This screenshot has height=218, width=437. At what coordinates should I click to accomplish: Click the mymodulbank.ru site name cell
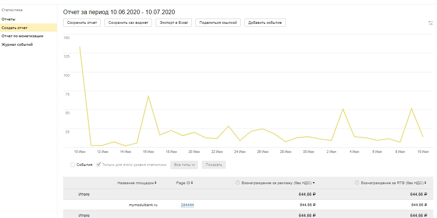(x=143, y=205)
